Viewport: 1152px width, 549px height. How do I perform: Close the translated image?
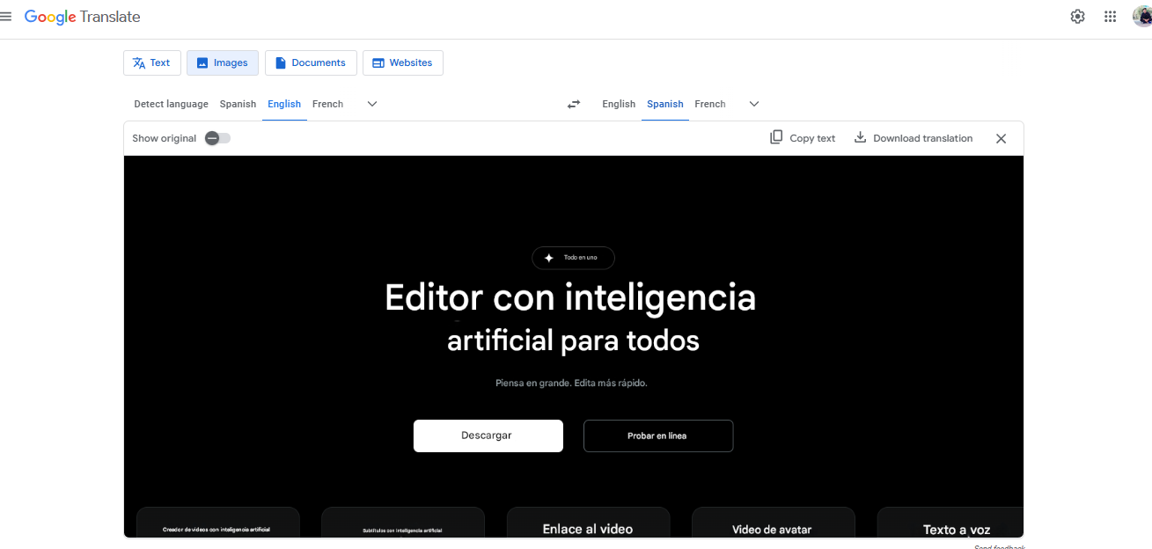point(1001,138)
